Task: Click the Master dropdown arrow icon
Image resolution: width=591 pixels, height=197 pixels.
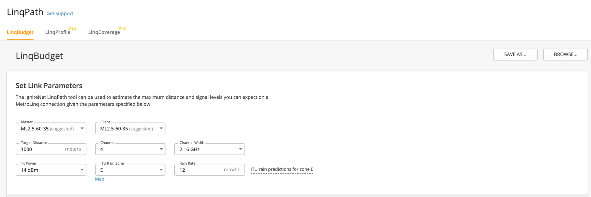Action: coord(82,128)
